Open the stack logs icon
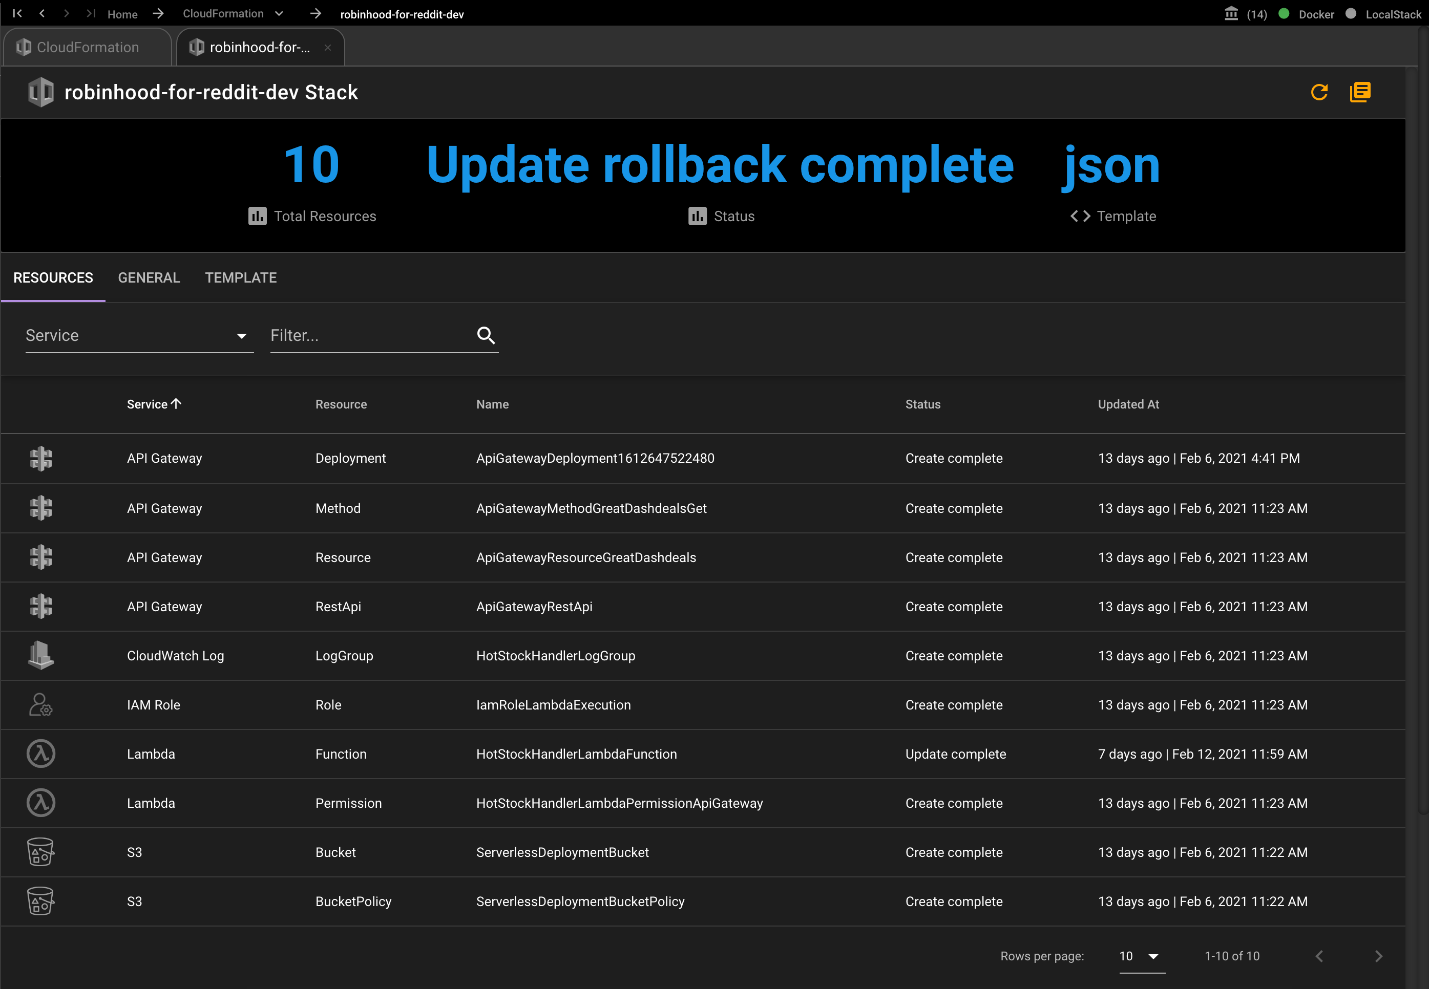The width and height of the screenshot is (1429, 989). pyautogui.click(x=1360, y=92)
